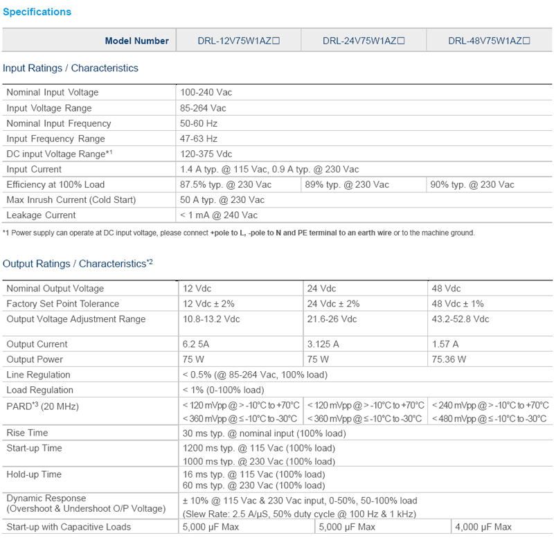
Task: Click the Leakage Current value cell
Action: (220, 215)
